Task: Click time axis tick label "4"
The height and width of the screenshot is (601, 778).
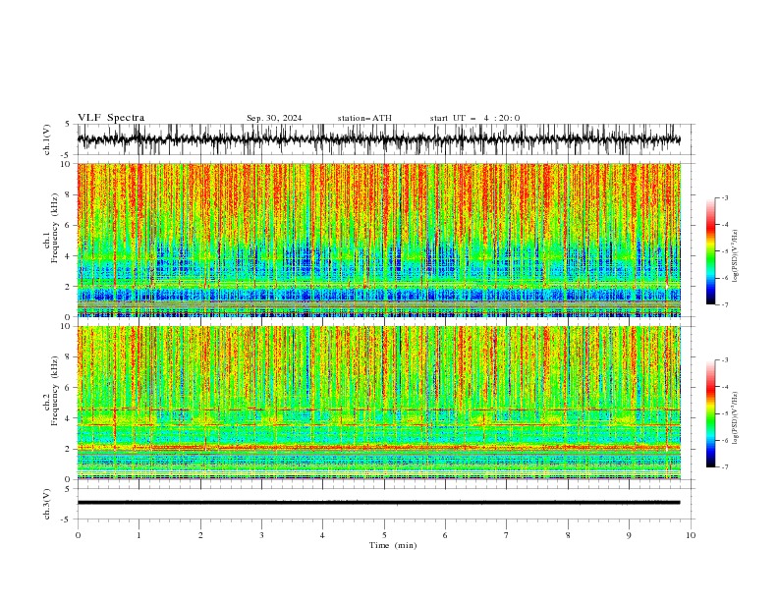Action: coord(322,535)
